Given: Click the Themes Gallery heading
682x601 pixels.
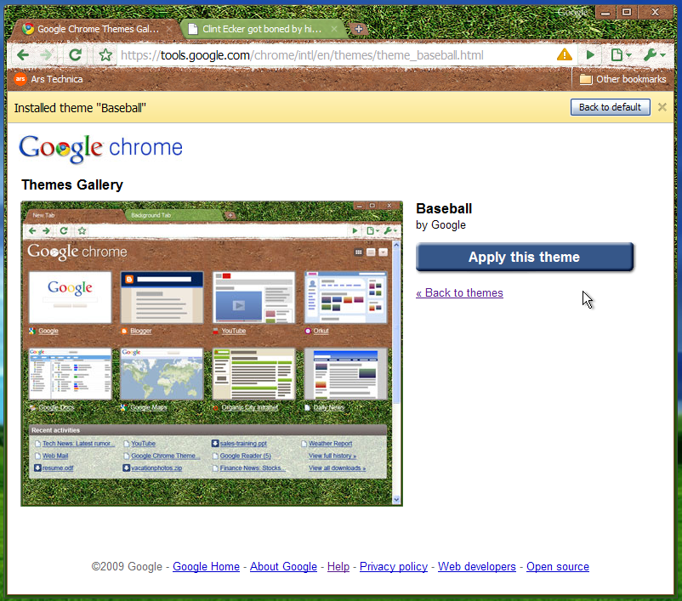Looking at the screenshot, I should tap(72, 184).
